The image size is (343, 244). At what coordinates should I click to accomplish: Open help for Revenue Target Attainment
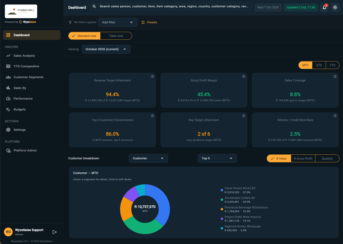[152, 77]
